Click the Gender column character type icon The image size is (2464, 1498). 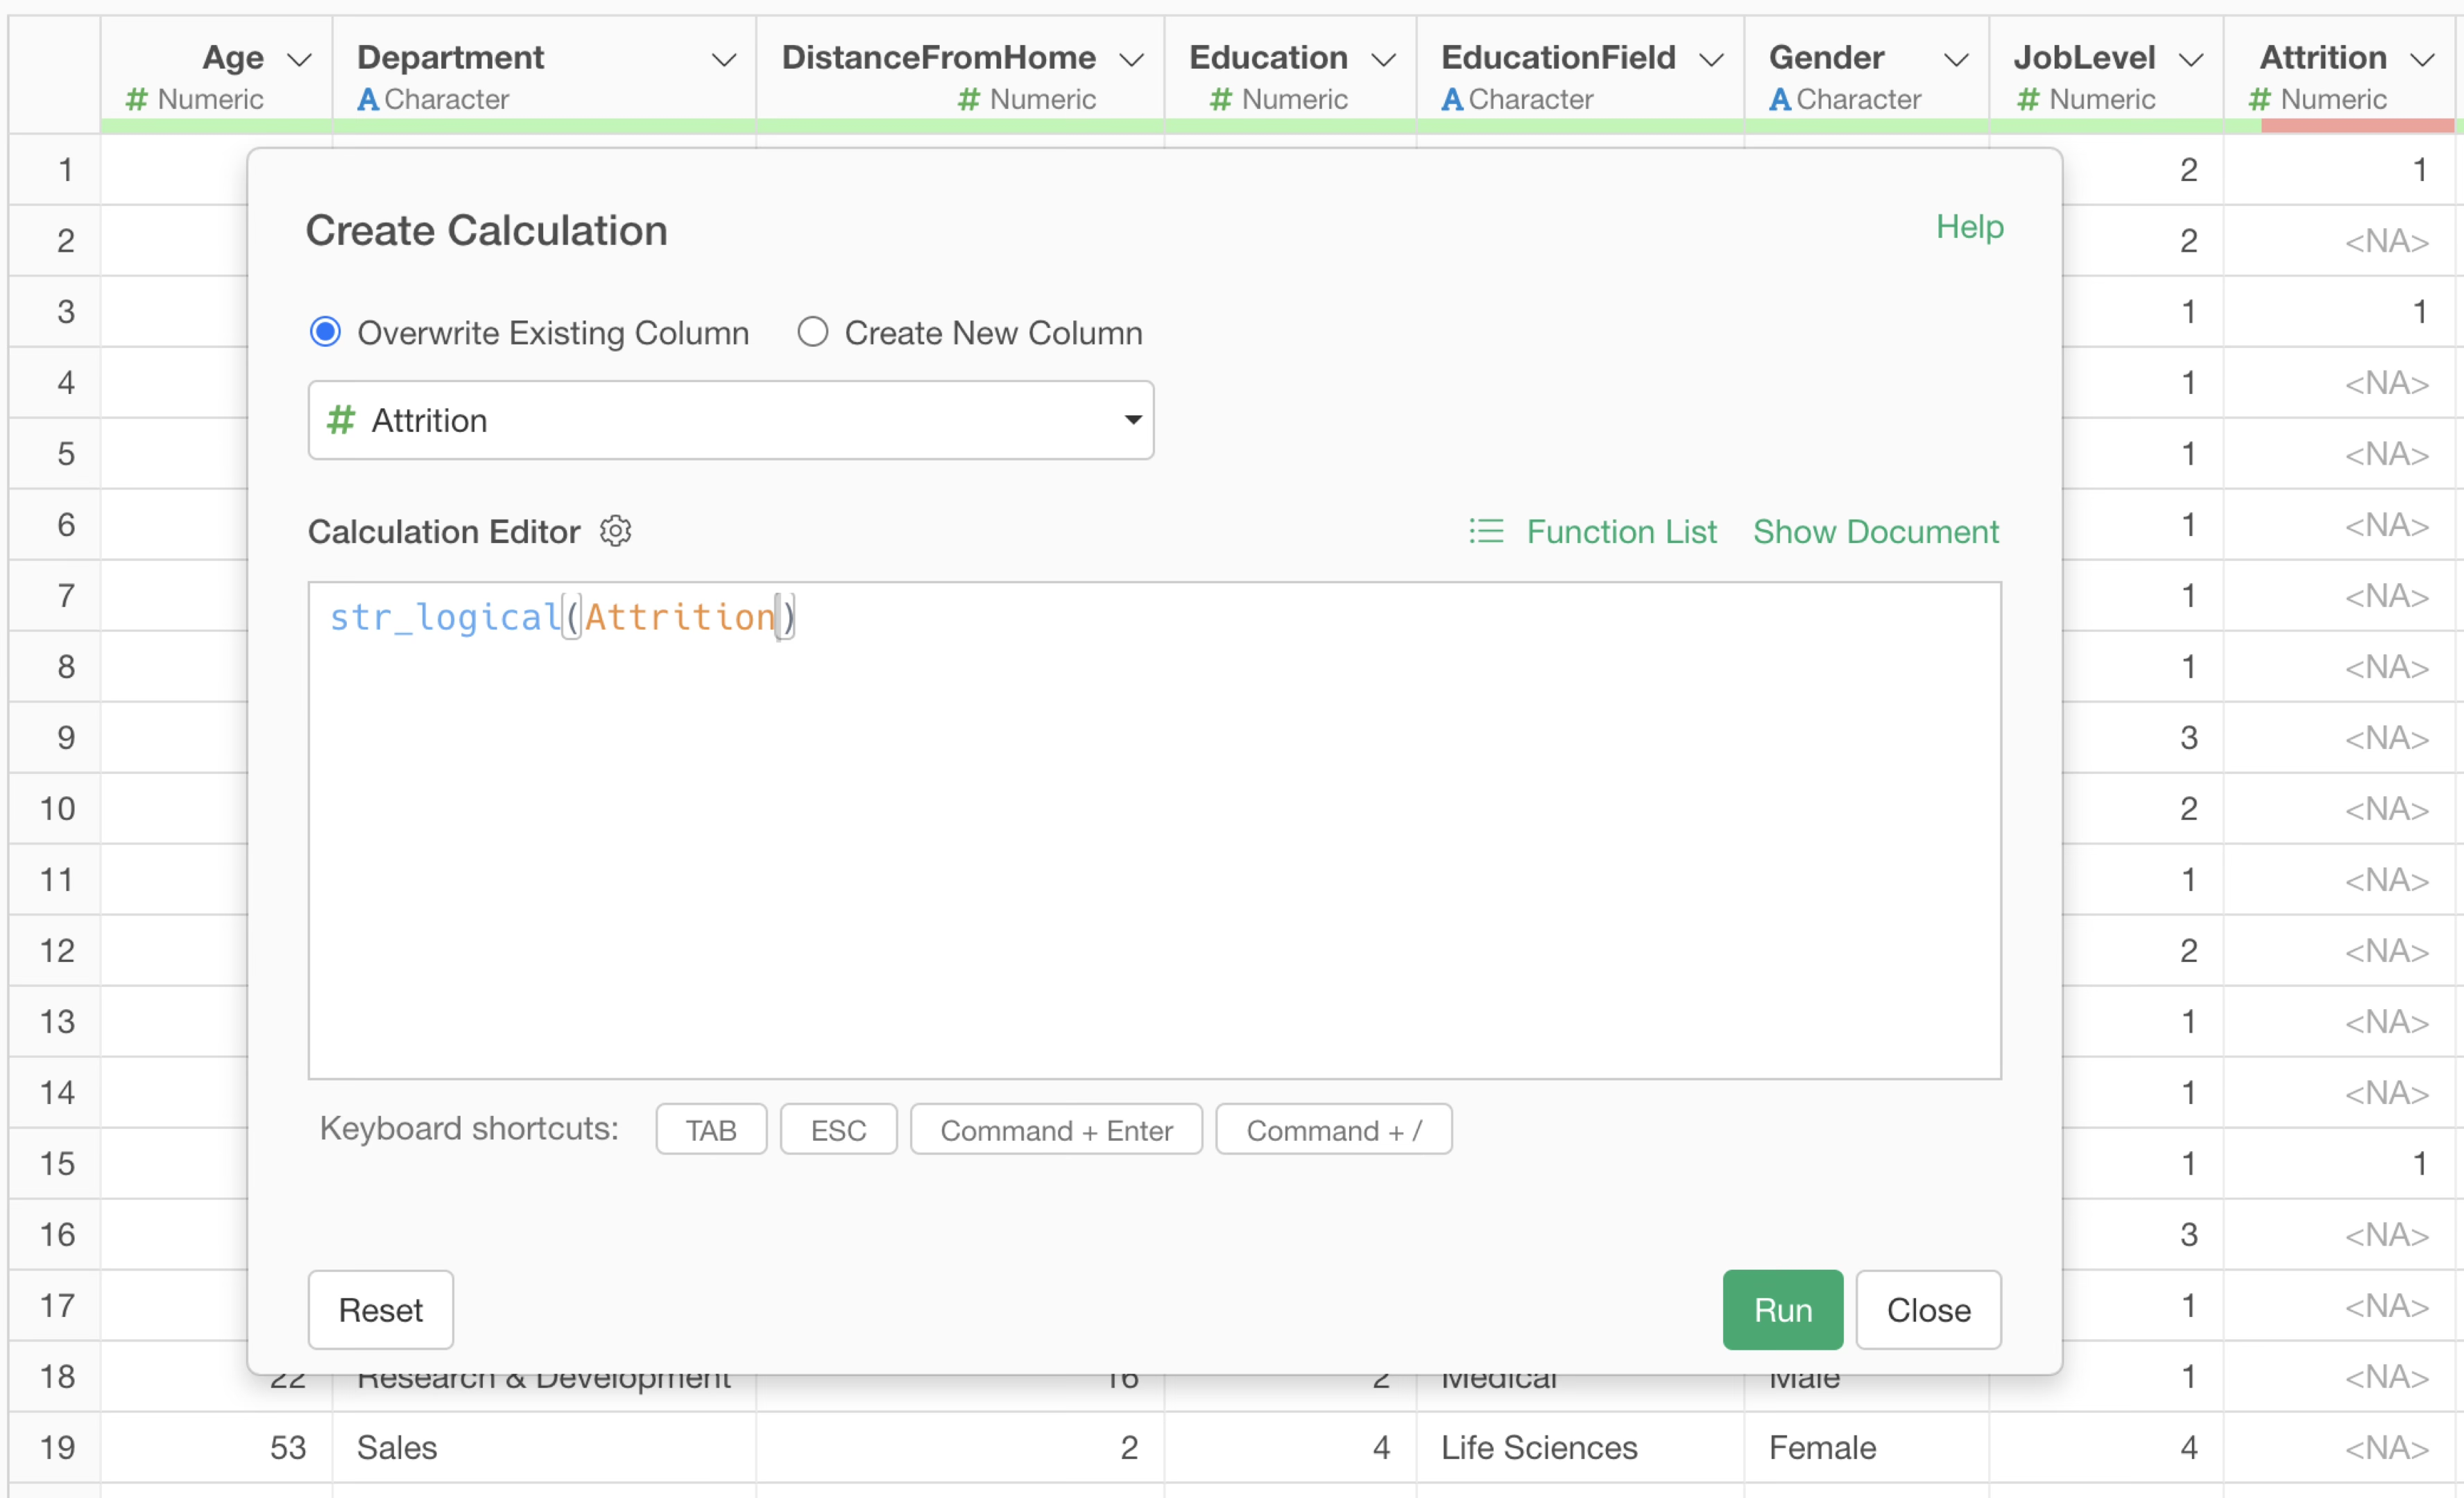[1779, 99]
